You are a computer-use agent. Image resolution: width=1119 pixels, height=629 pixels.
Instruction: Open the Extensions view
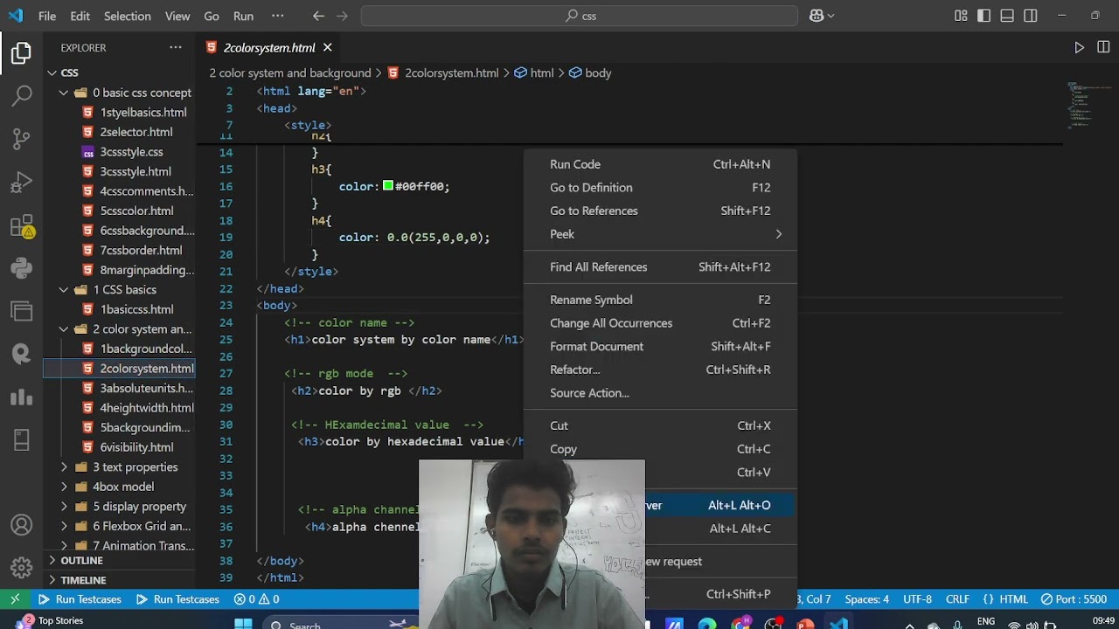coord(22,225)
